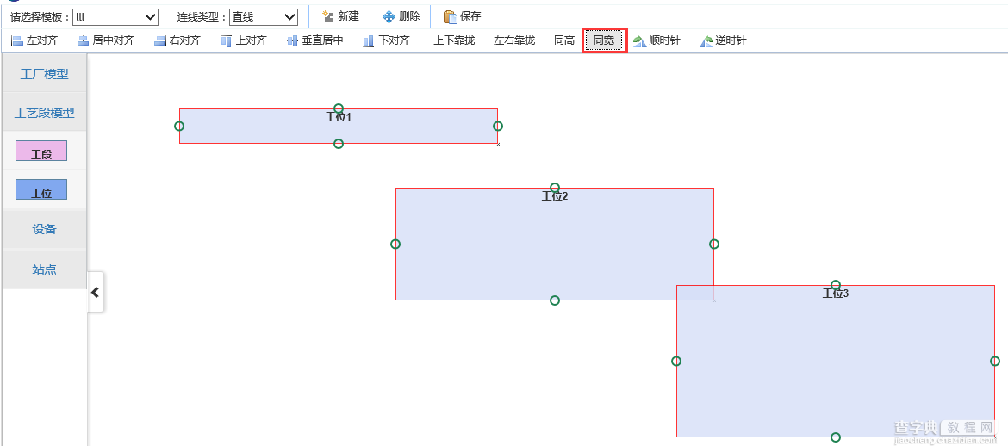Click the 右对齐 align-right icon
Image resolution: width=1008 pixels, height=446 pixels.
click(x=160, y=41)
